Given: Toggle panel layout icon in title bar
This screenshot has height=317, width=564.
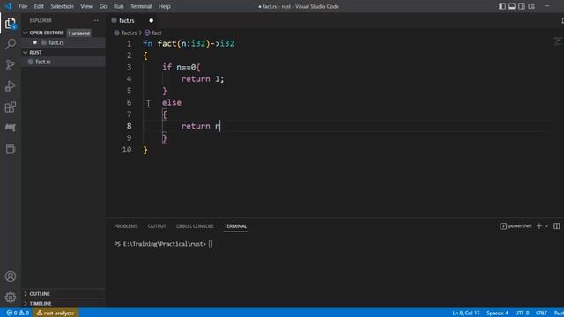Looking at the screenshot, I should [x=512, y=6].
